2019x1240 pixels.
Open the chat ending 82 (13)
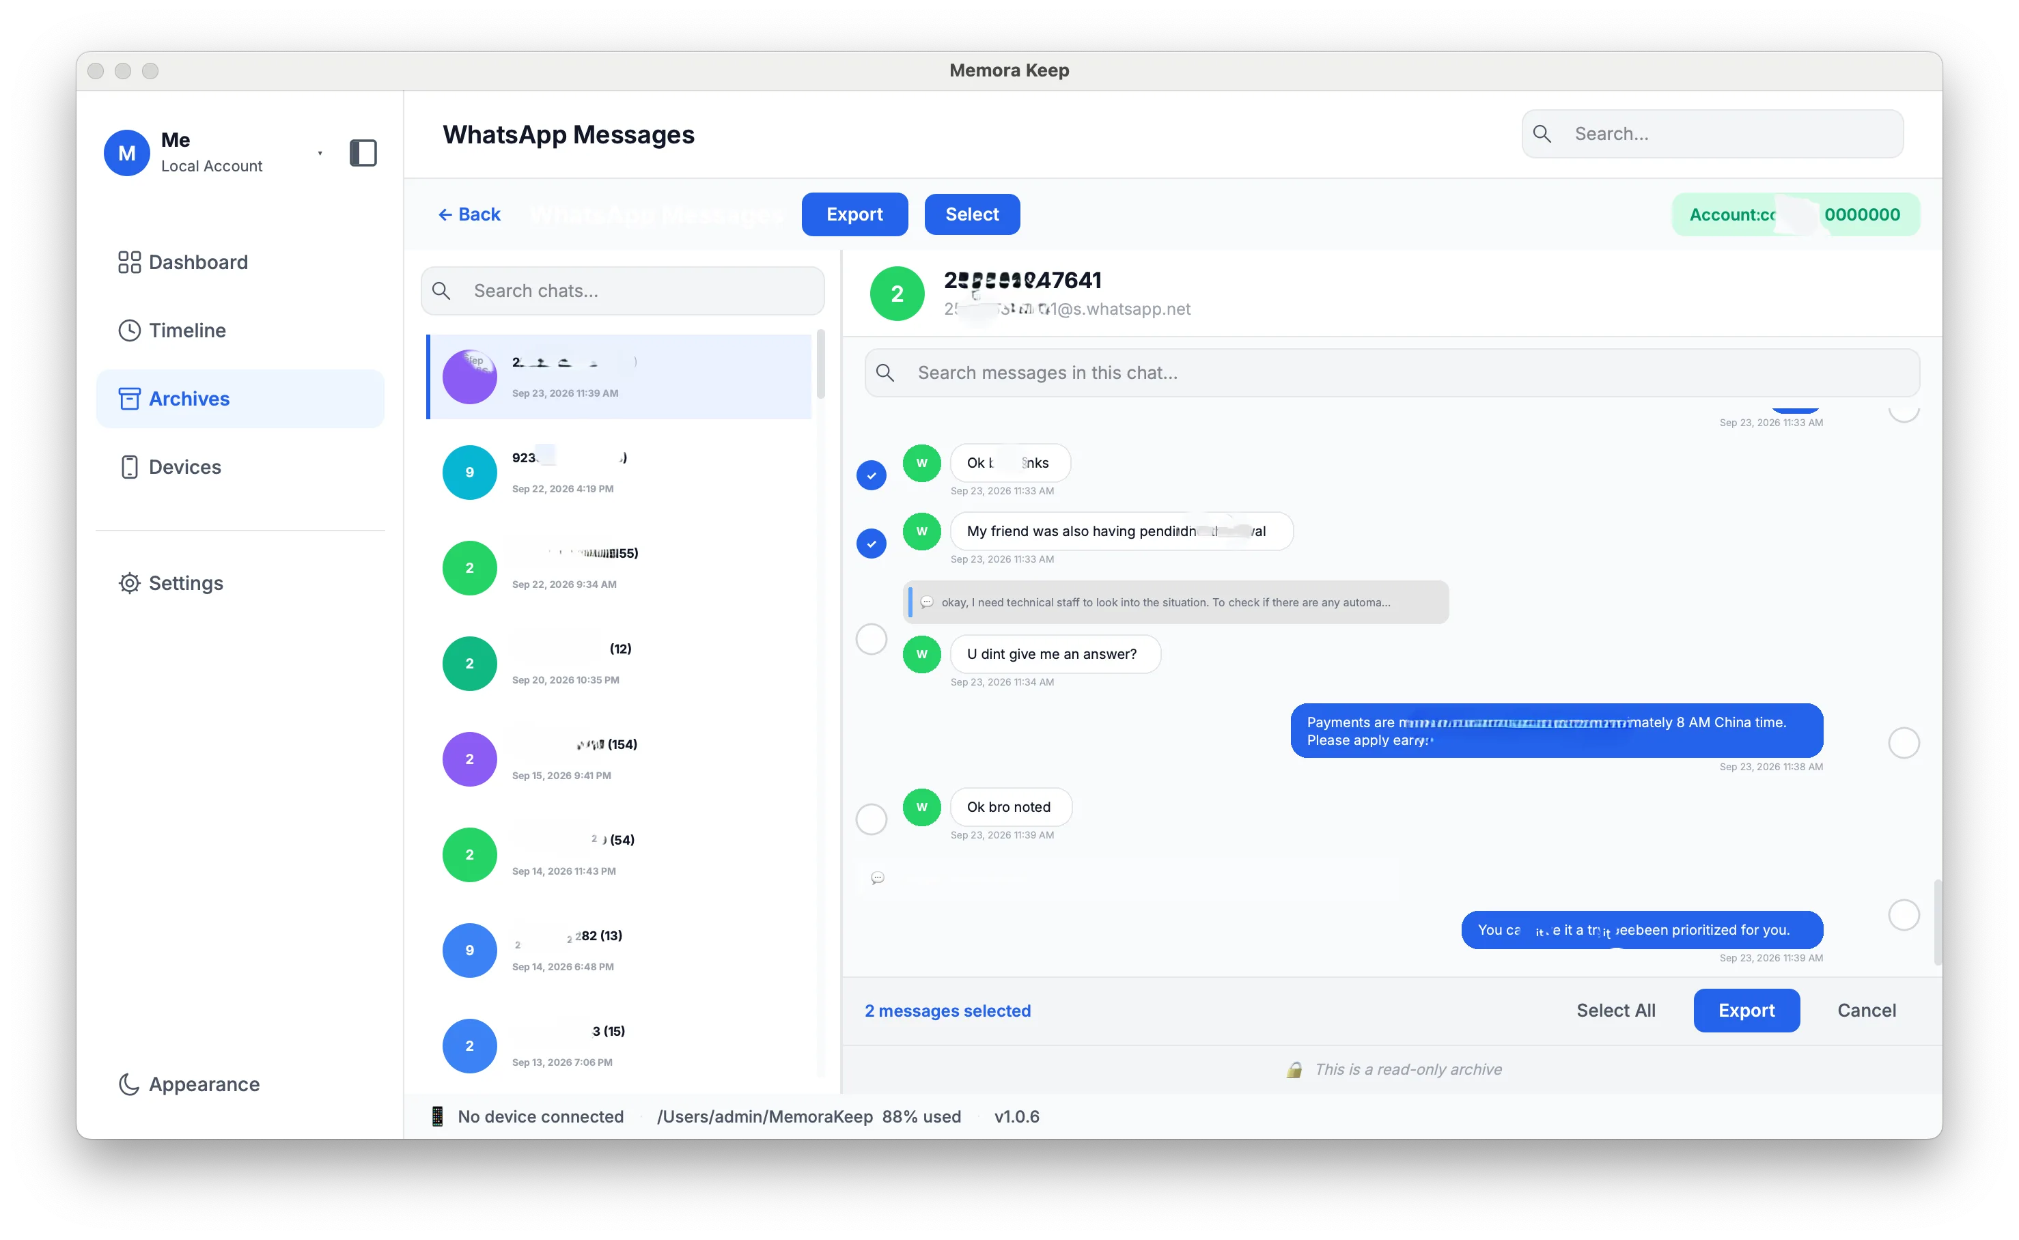coord(620,950)
